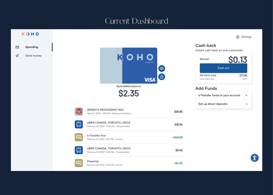Viewport: 273px width, 195px height.
Task: Click the e-Transfer income transaction icon
Action: coord(79,137)
